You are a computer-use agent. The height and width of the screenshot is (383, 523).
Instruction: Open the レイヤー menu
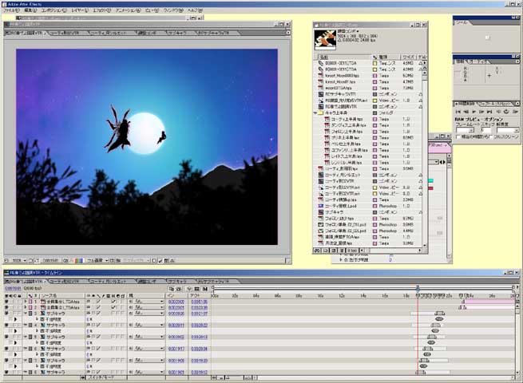(80, 10)
